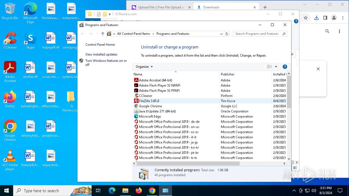Select the alsofair.rtf desktop file
This screenshot has height=196, width=349.
coord(30,70)
